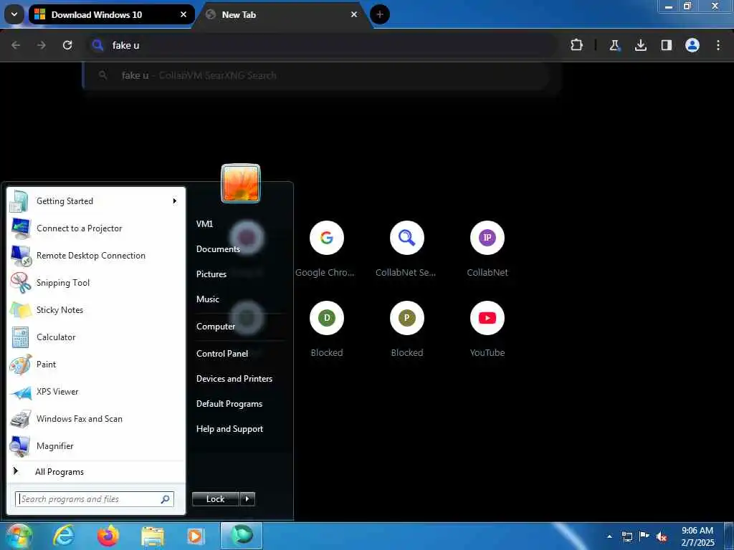734x550 pixels.
Task: Open Control Panel
Action: click(x=222, y=354)
